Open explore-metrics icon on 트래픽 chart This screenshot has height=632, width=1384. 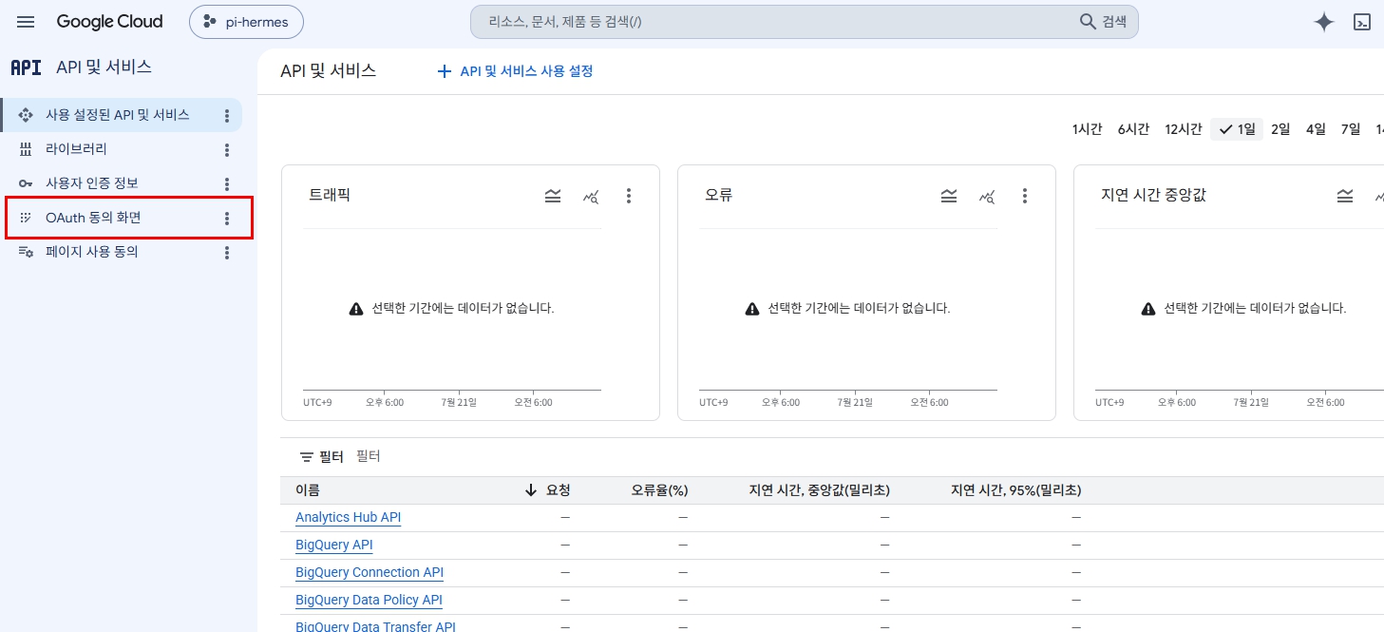coord(591,196)
